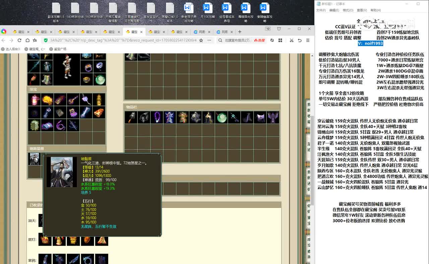This screenshot has width=429, height=264.
Task: Click the 地魁星 tooltip portrait
Action: point(62,172)
